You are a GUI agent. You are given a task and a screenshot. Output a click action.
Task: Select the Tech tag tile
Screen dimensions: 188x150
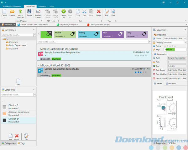click(x=113, y=34)
